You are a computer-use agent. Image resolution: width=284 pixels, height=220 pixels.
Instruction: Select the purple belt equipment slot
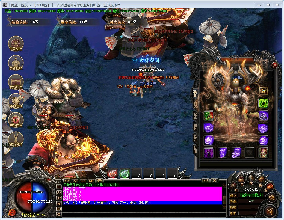pos(222,153)
